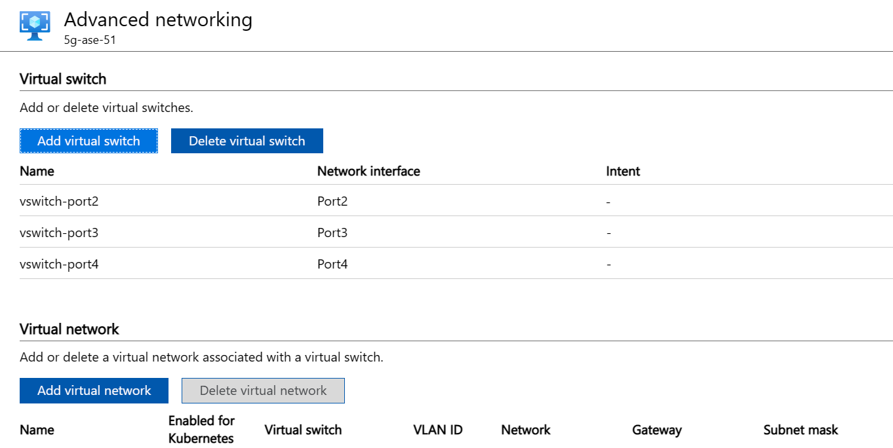Click the Enabled for Kubernetes column header
This screenshot has height=448, width=893.
tap(201, 429)
